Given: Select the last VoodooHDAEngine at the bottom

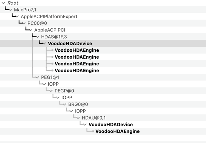Looking at the screenshot, I should click(117, 131).
